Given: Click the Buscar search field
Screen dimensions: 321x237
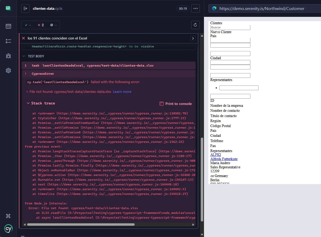Looking at the screenshot, I should (x=230, y=27).
